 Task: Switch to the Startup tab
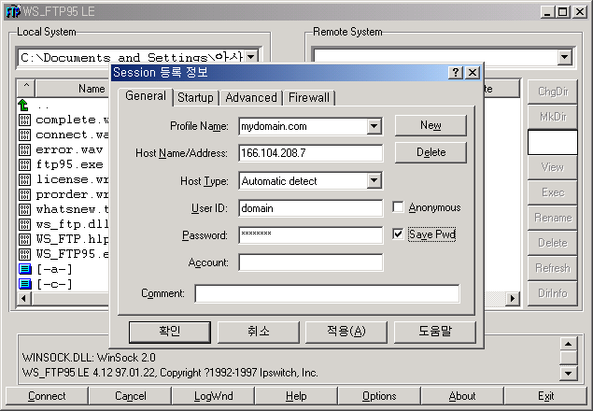tap(195, 97)
